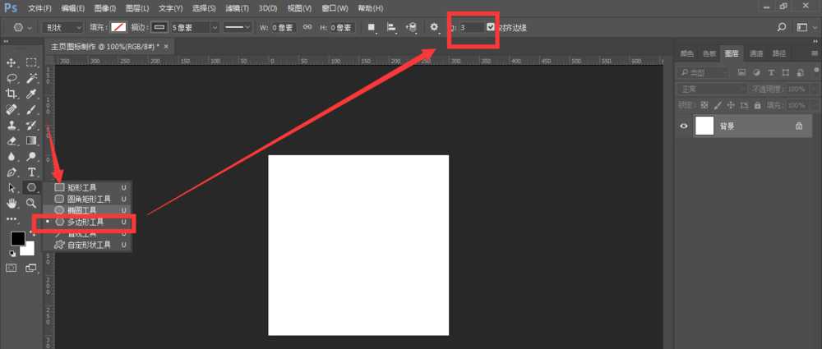Viewport: 822px width, 349px height.
Task: Open the 滤镜(T) menu
Action: pos(236,7)
